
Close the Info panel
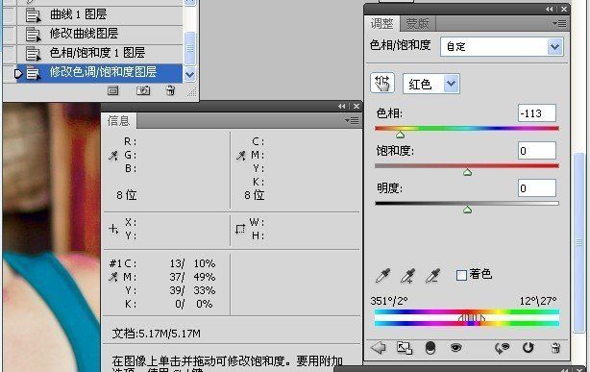point(356,107)
